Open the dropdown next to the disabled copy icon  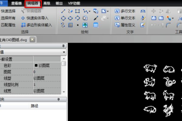point(108,18)
